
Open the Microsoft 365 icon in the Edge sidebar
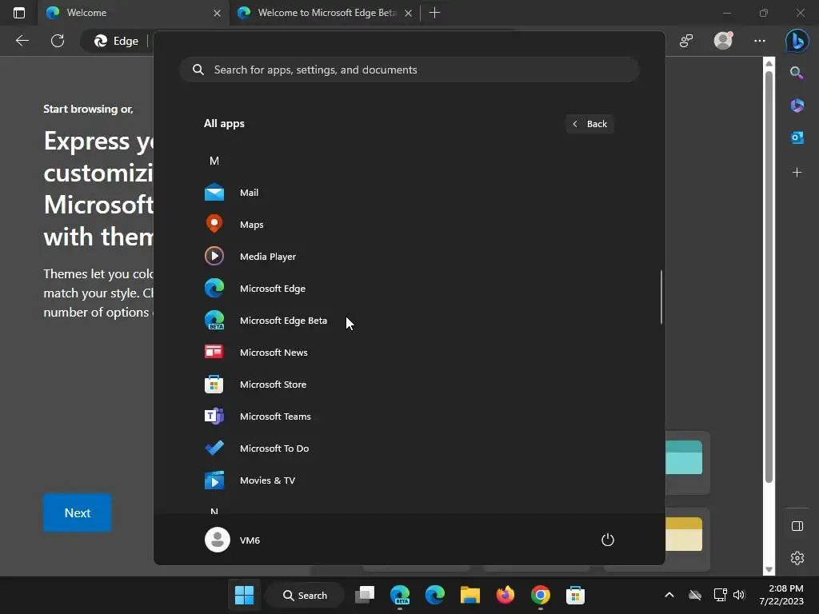[x=797, y=106]
